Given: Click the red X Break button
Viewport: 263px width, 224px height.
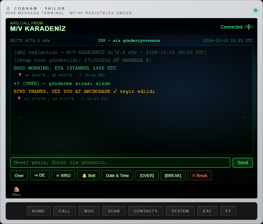Looking at the screenshot, I should 200,176.
